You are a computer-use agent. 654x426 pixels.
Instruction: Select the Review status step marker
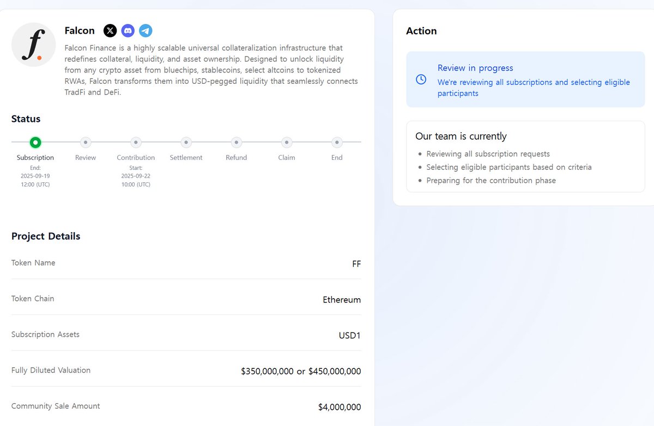point(86,142)
